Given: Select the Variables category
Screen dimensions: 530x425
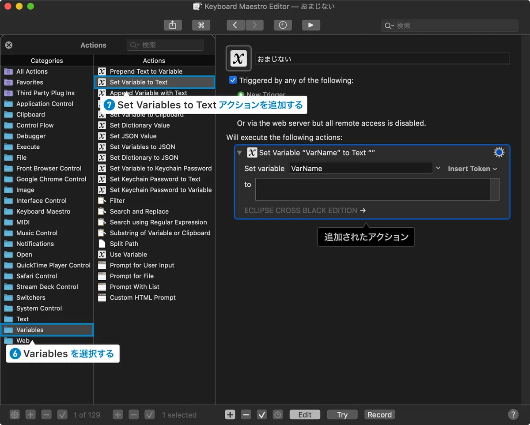Looking at the screenshot, I should pyautogui.click(x=47, y=330).
